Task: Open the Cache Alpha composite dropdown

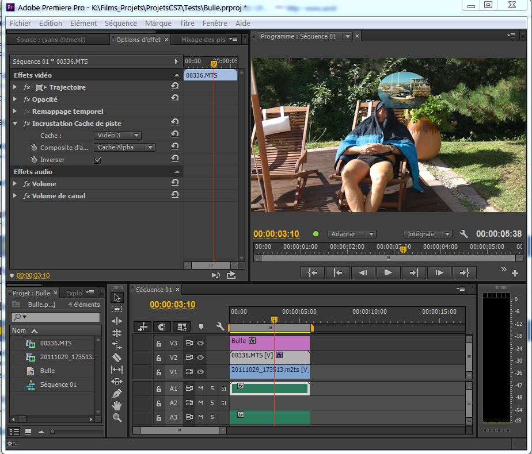Action: 124,147
